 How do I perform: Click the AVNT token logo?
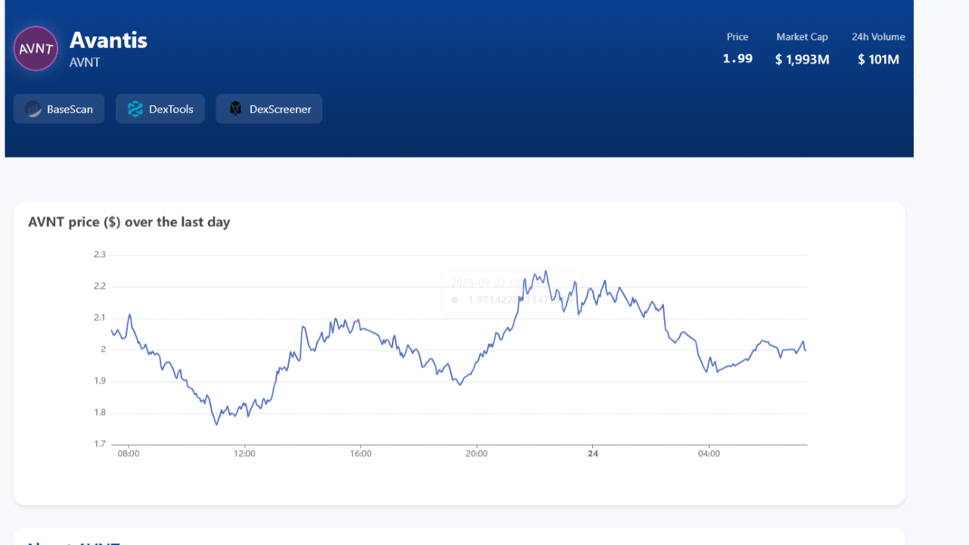click(x=36, y=48)
